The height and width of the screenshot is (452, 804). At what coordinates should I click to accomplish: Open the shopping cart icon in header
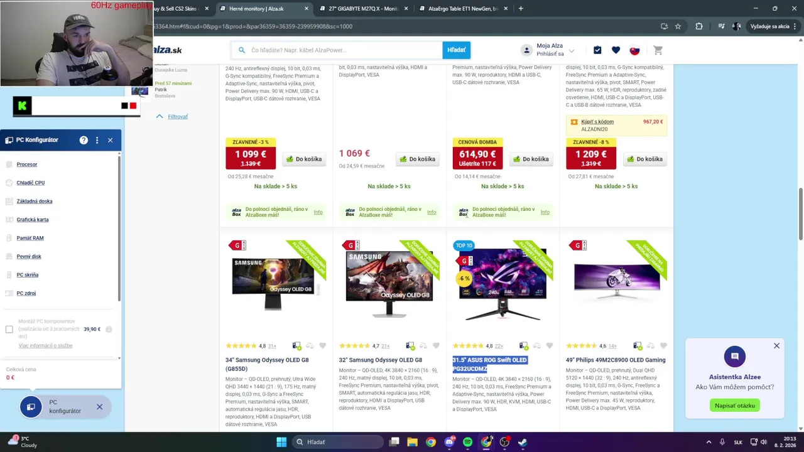click(658, 50)
